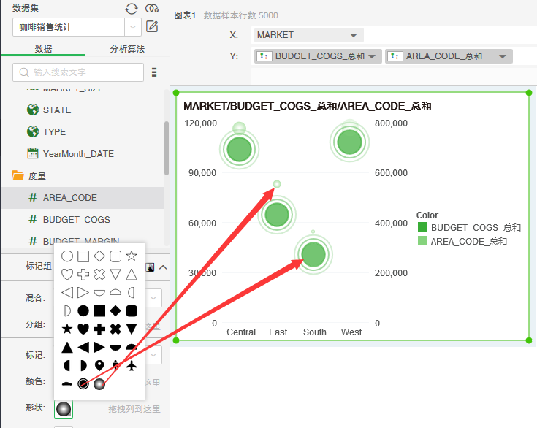Pick the airplane shape

[x=132, y=364]
